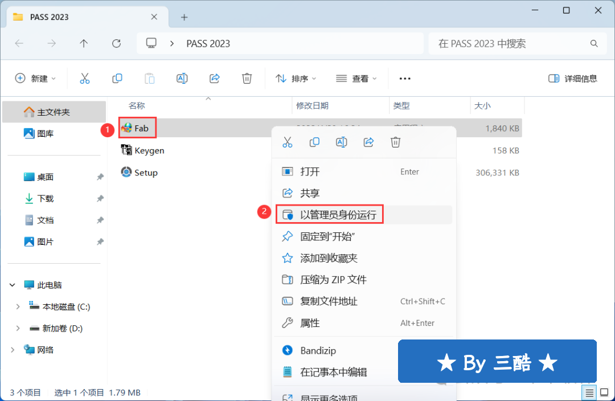
Task: Switch to details list view in status bar
Action: (589, 392)
